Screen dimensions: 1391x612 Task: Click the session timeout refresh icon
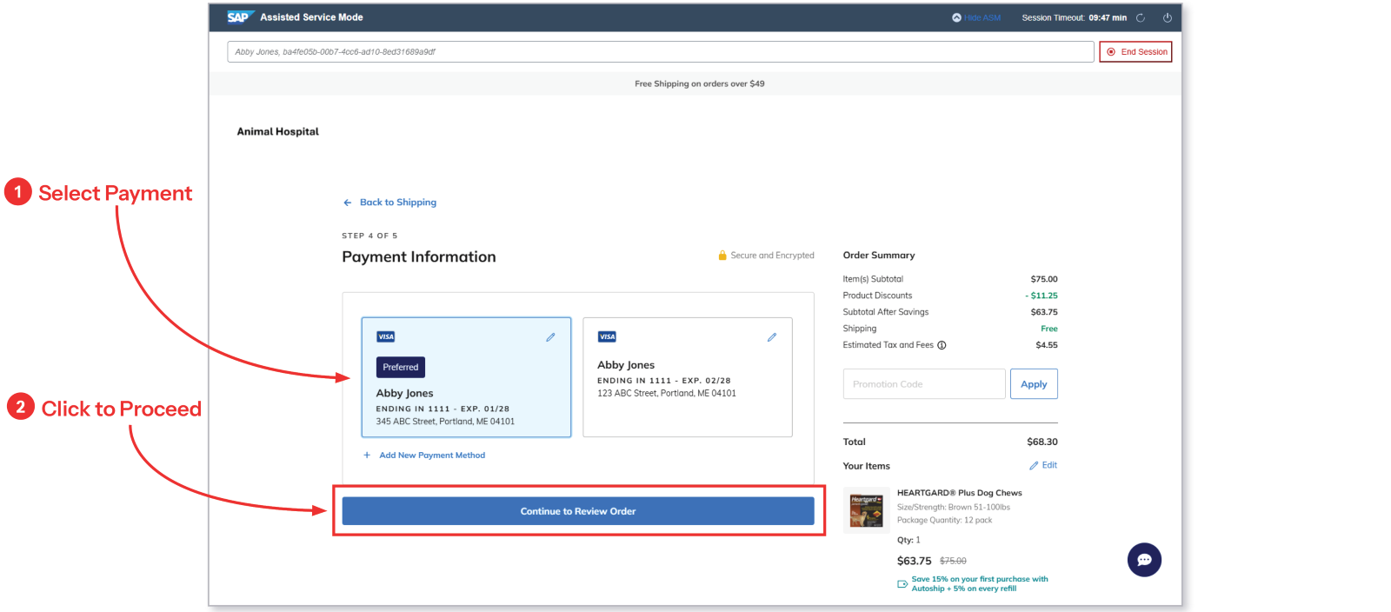[1141, 17]
